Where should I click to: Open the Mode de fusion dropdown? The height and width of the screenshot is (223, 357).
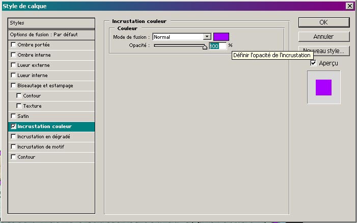[x=182, y=37]
